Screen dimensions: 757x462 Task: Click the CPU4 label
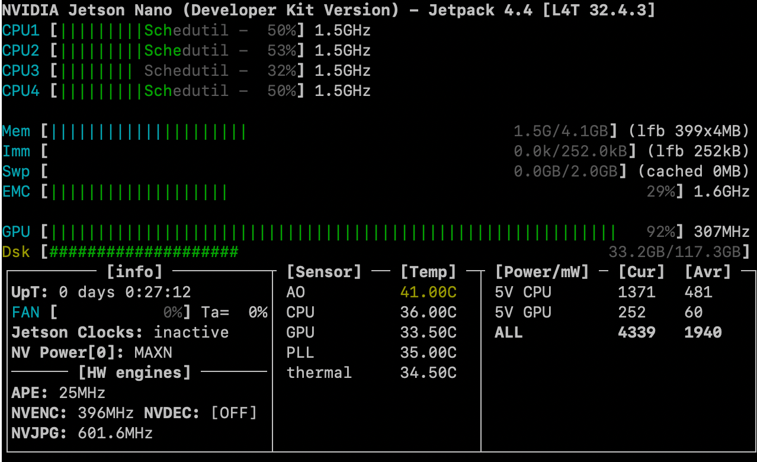click(x=21, y=91)
